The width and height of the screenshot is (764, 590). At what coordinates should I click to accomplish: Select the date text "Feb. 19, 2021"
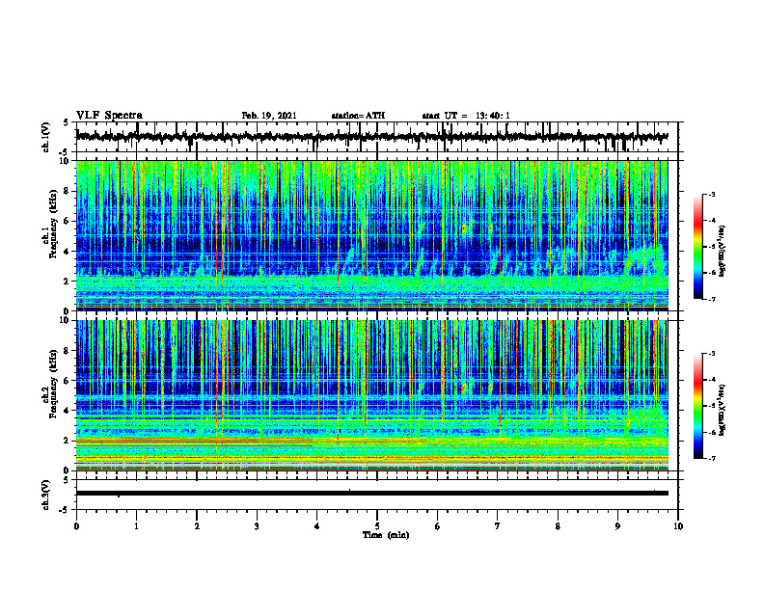click(269, 116)
